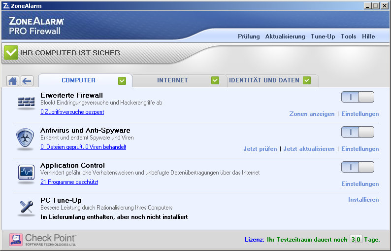Open the Prüfung menu
Viewport: 391px width, 251px height.
click(249, 36)
